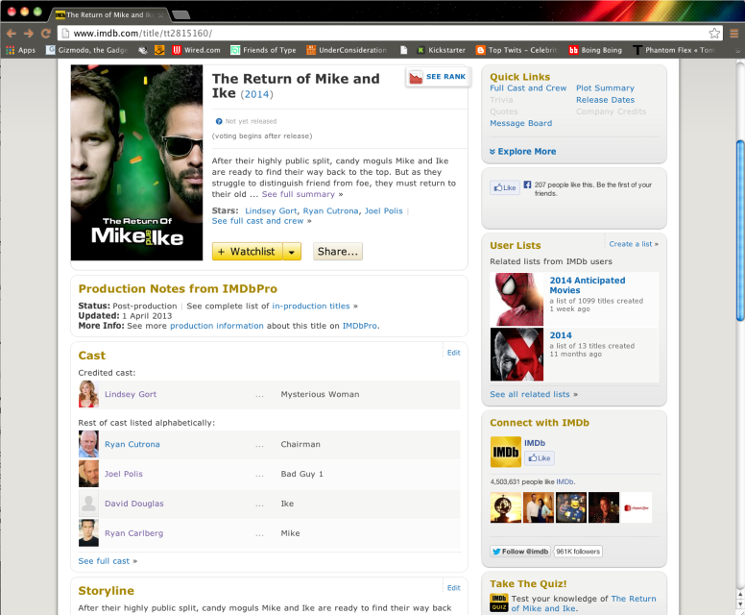Click Lindsey Gort's cast photo
Viewport: 745px width, 615px height.
click(89, 394)
